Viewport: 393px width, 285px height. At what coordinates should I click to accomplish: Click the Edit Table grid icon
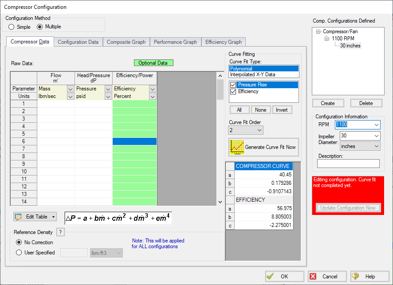tap(18, 217)
